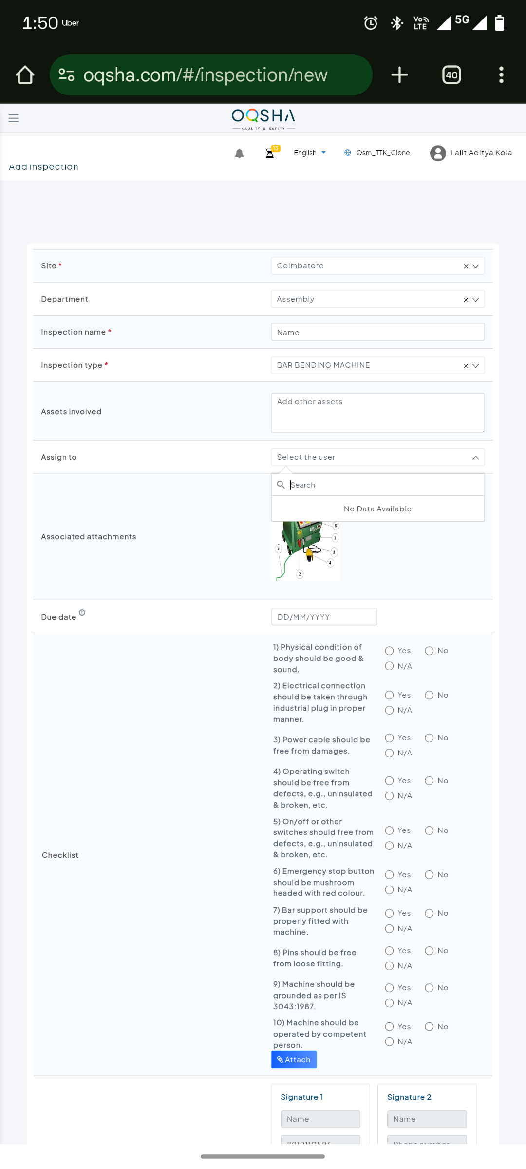Tap the browser home icon
This screenshot has height=1169, width=526.
[25, 75]
